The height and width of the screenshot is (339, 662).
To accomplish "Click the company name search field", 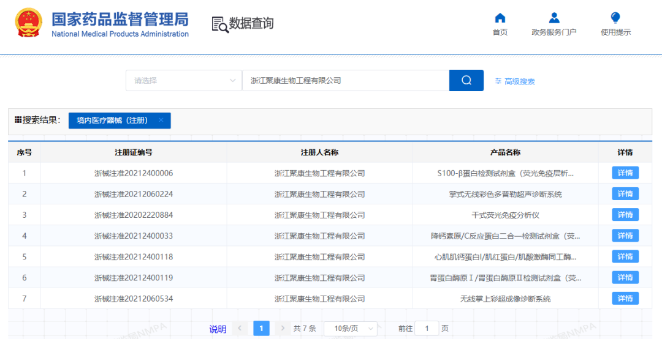I will [x=346, y=81].
